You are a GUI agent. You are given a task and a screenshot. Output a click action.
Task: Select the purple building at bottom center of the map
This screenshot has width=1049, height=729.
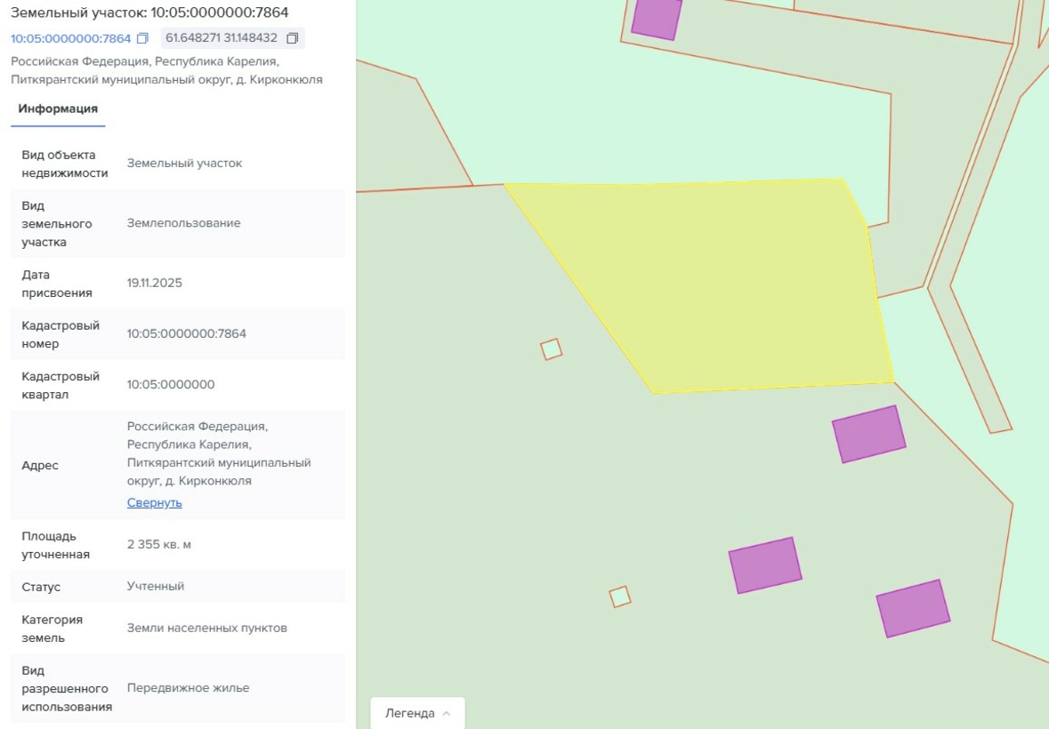tap(765, 565)
